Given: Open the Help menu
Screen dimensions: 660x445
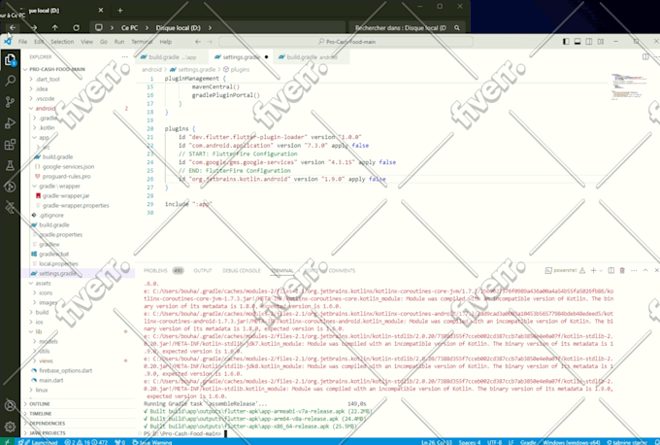Looking at the screenshot, I should coord(165,42).
